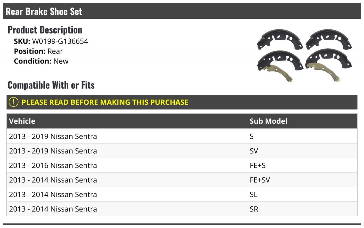Click the exclamation warning icon
This screenshot has height=228, width=364.
point(14,102)
